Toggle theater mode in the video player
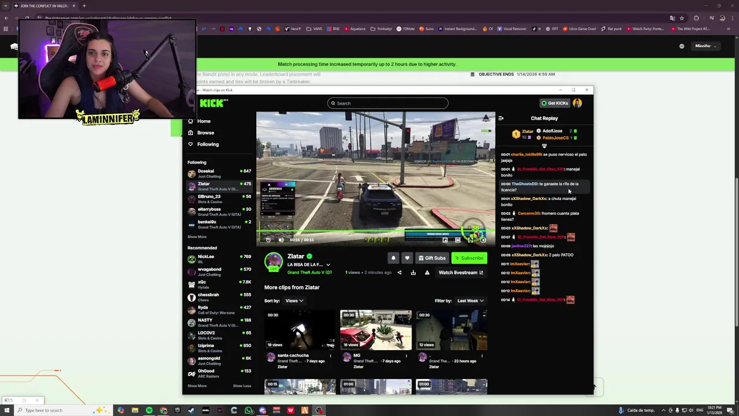This screenshot has height=416, width=739. [458, 240]
